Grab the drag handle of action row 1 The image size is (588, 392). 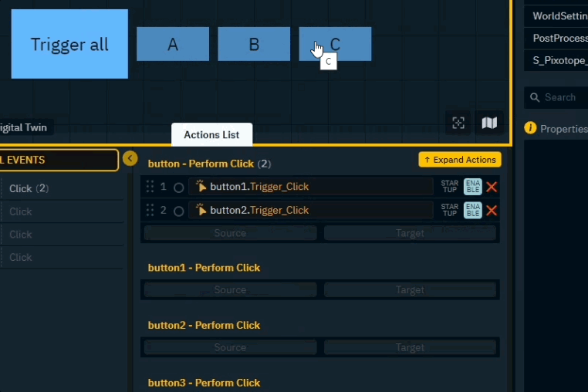(x=150, y=187)
